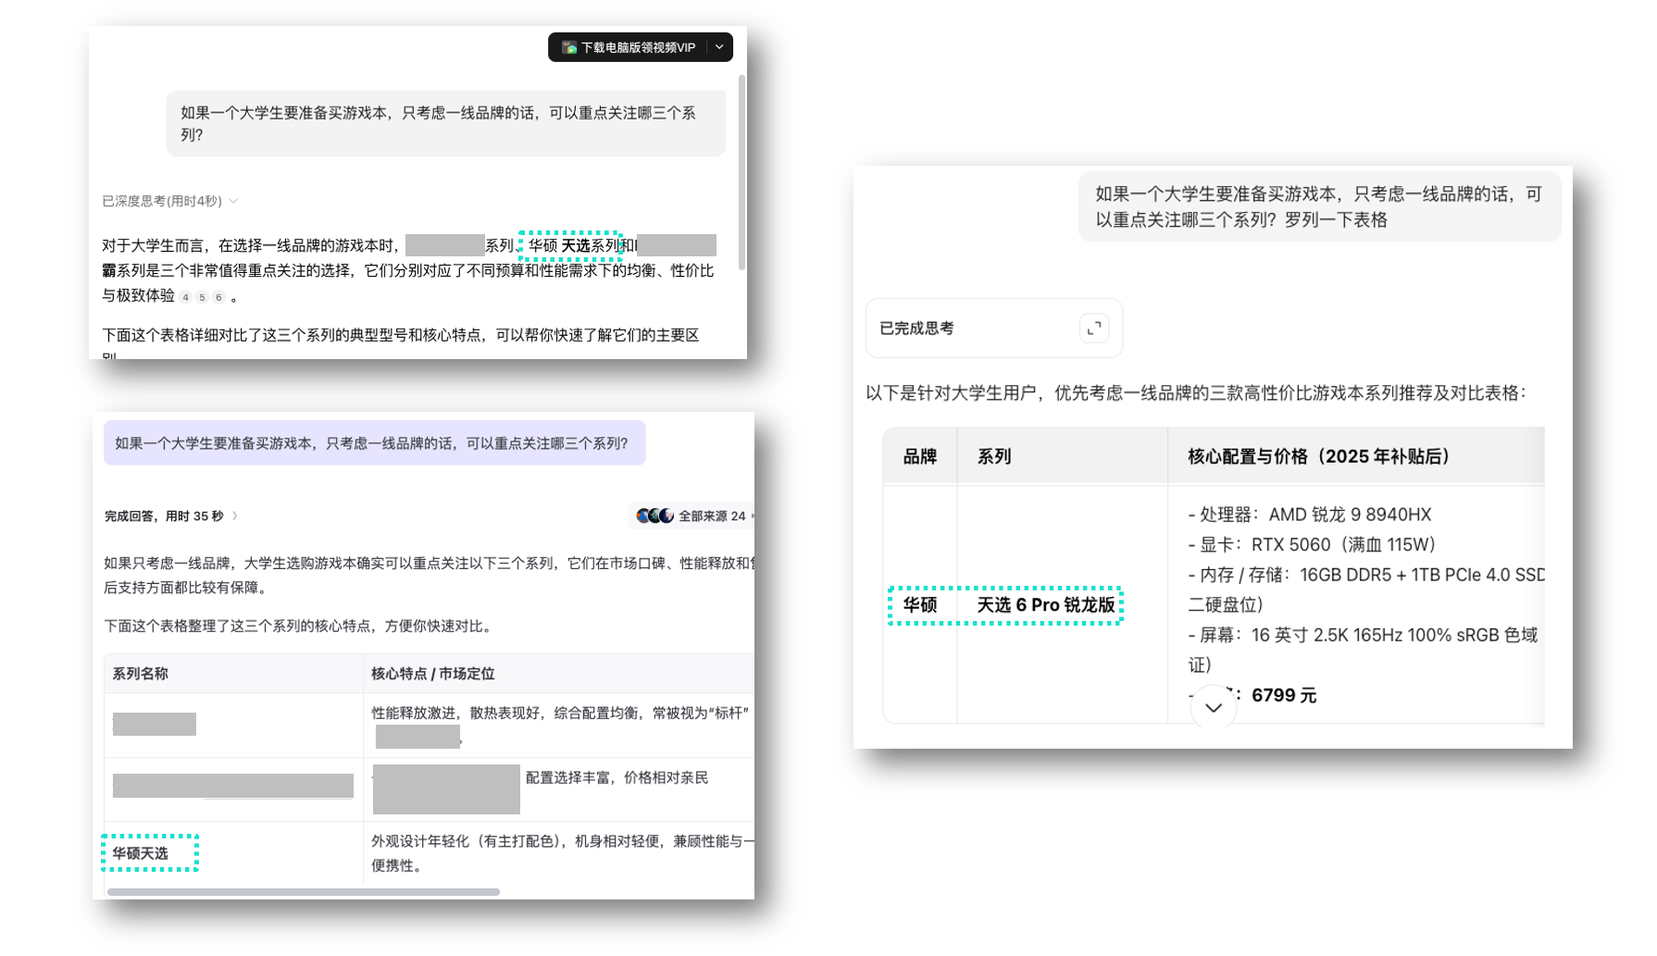Click the 下载电脑版领视频VIP button
This screenshot has width=1657, height=956.
637,47
